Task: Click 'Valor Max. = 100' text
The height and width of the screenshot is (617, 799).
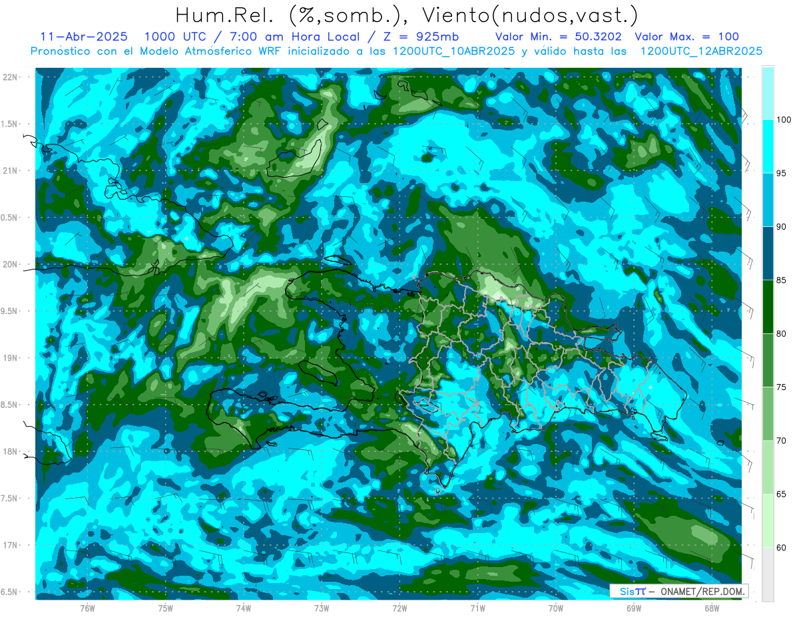Action: click(x=687, y=37)
